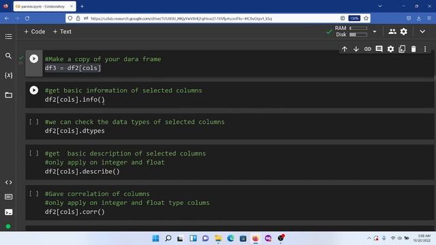Bookmark this page with star icon
Viewport: 436px width, 245px height.
[x=366, y=18]
